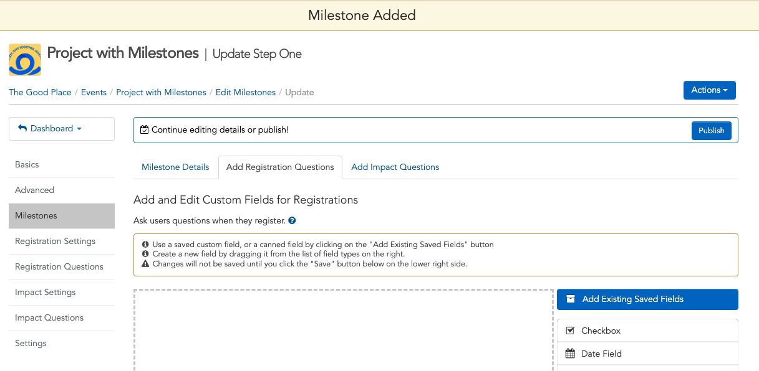This screenshot has height=371, width=759.
Task: Click the Date Field calendar icon
Action: click(x=570, y=354)
